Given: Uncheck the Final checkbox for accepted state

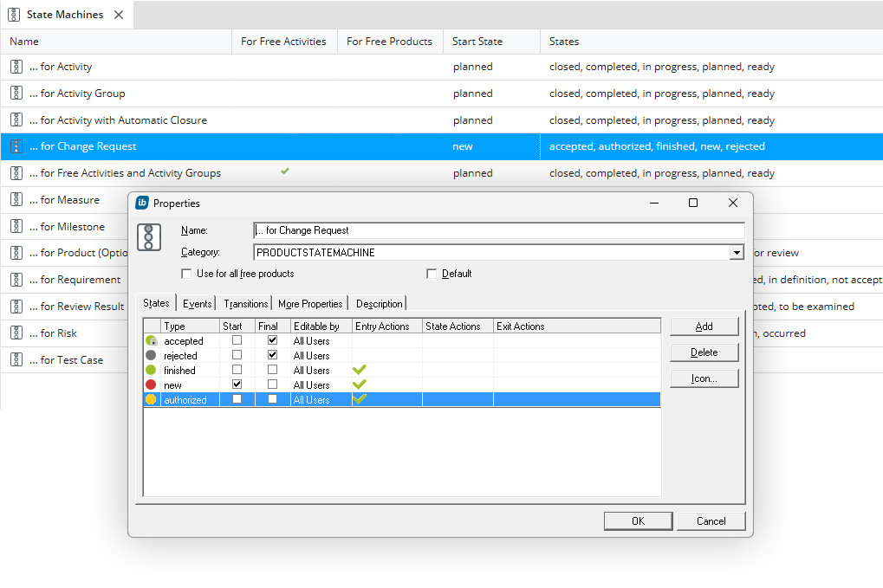Looking at the screenshot, I should (x=272, y=341).
